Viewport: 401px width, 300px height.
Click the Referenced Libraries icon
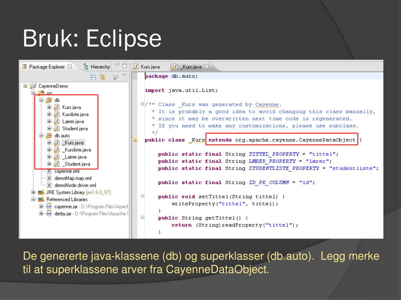[x=41, y=199]
